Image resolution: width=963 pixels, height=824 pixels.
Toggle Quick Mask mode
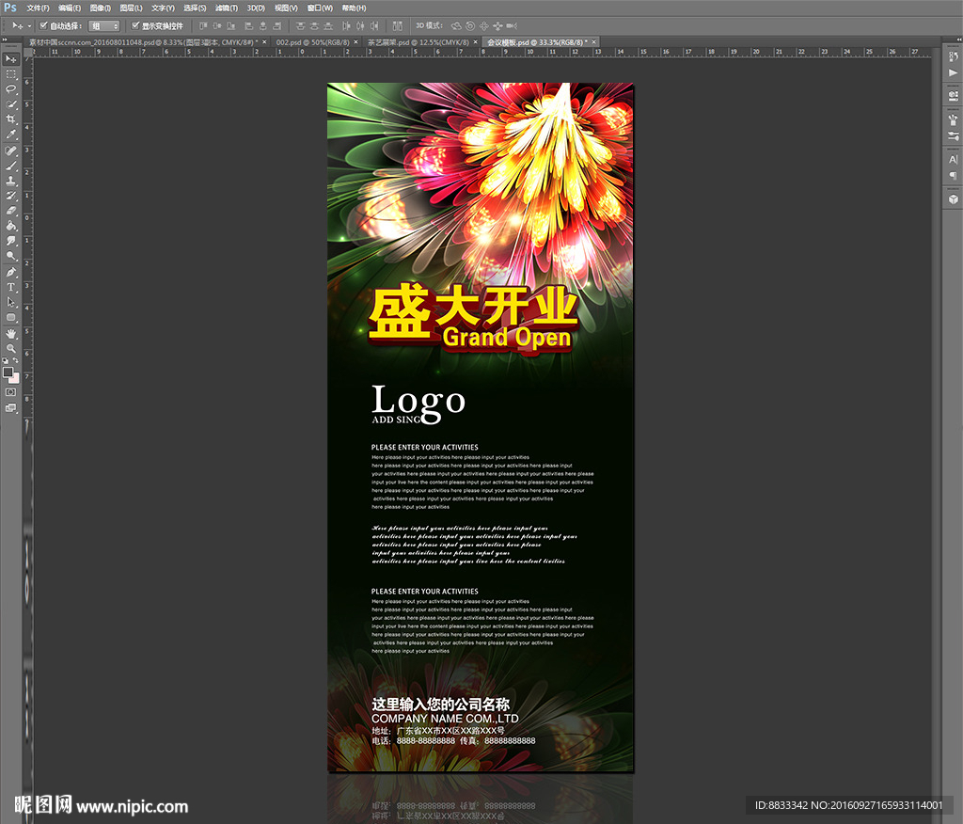tap(11, 392)
